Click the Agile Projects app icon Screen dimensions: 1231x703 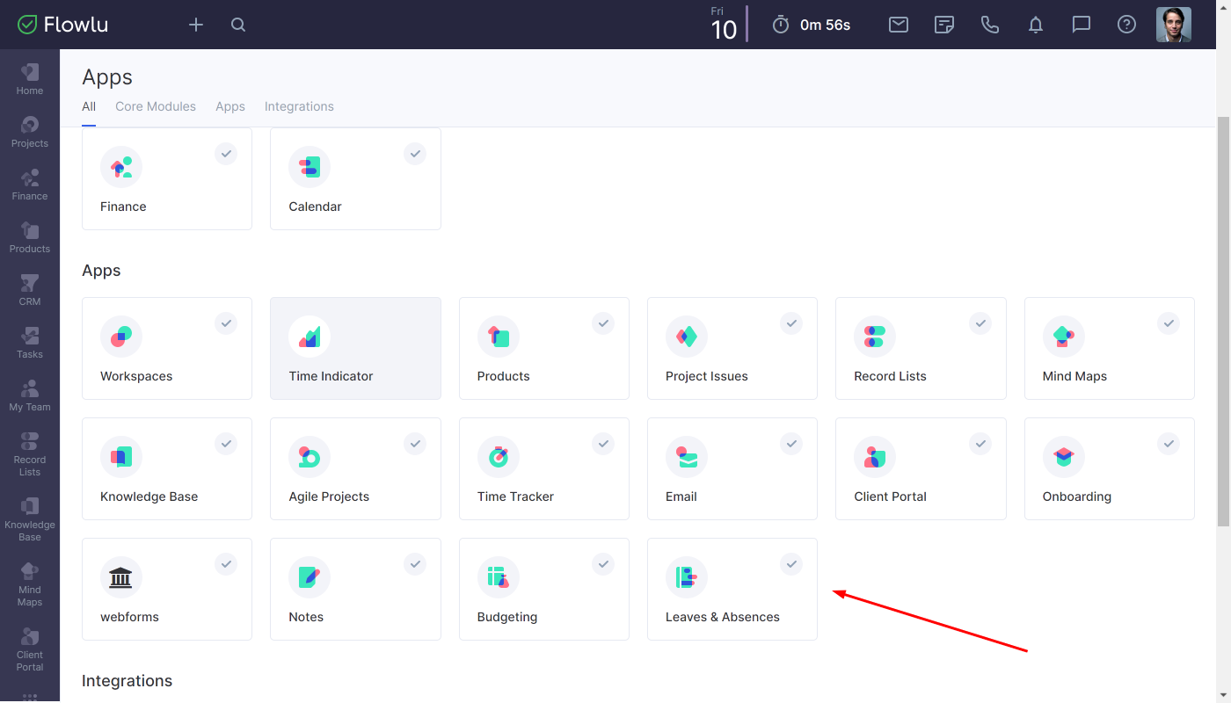tap(310, 457)
